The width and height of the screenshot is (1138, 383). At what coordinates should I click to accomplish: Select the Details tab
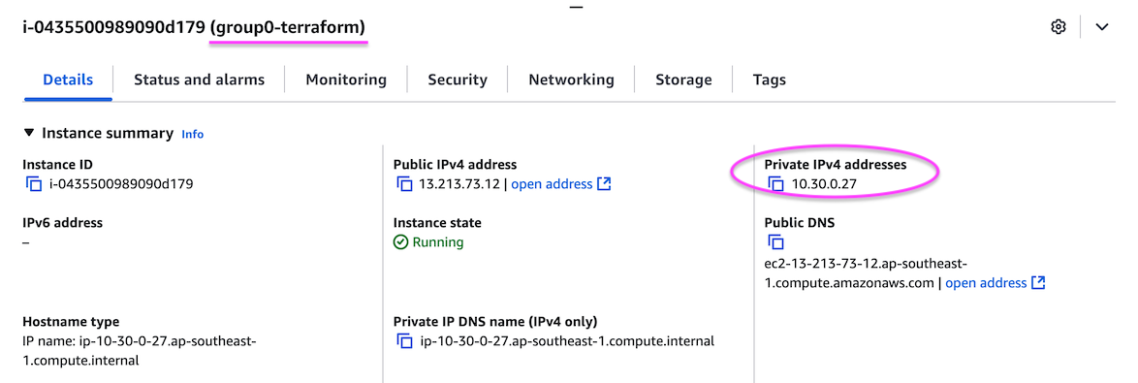(x=68, y=80)
